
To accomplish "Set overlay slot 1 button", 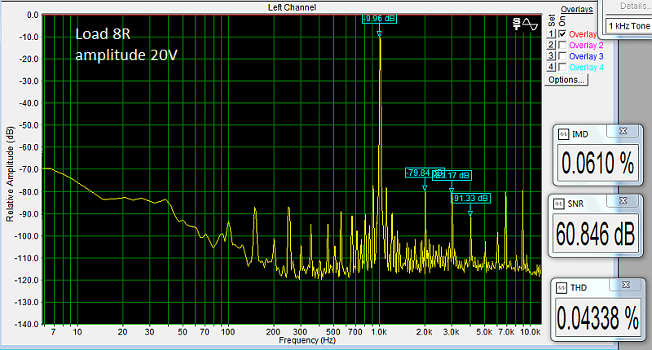I will tap(551, 34).
